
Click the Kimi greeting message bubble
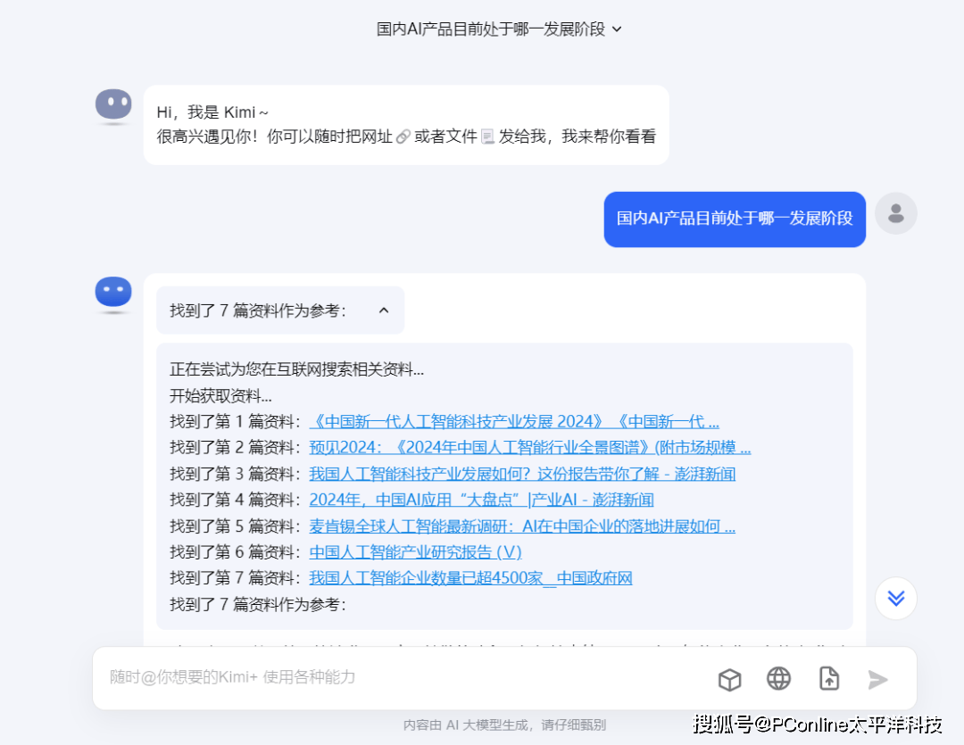(x=406, y=125)
